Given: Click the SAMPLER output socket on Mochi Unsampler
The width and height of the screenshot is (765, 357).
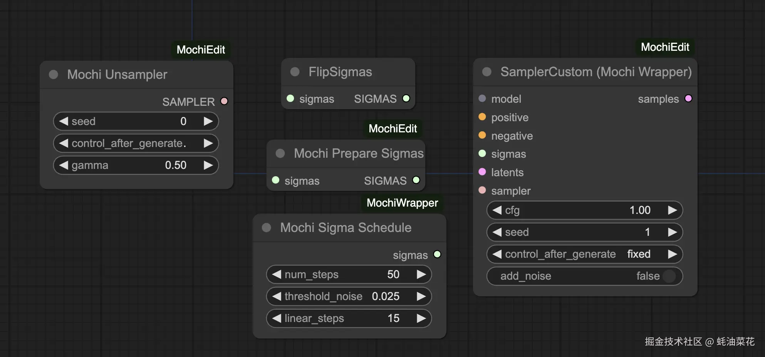Looking at the screenshot, I should [224, 101].
